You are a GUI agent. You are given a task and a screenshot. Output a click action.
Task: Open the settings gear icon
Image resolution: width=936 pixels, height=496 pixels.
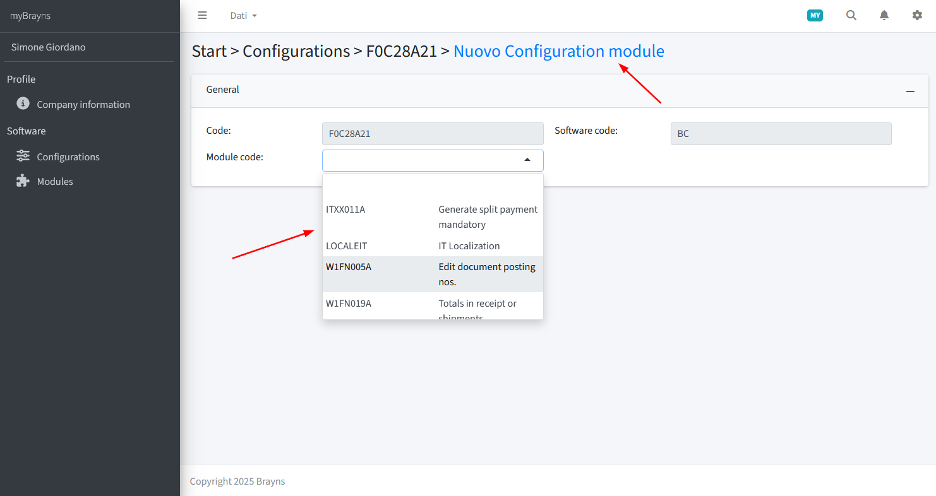917,15
